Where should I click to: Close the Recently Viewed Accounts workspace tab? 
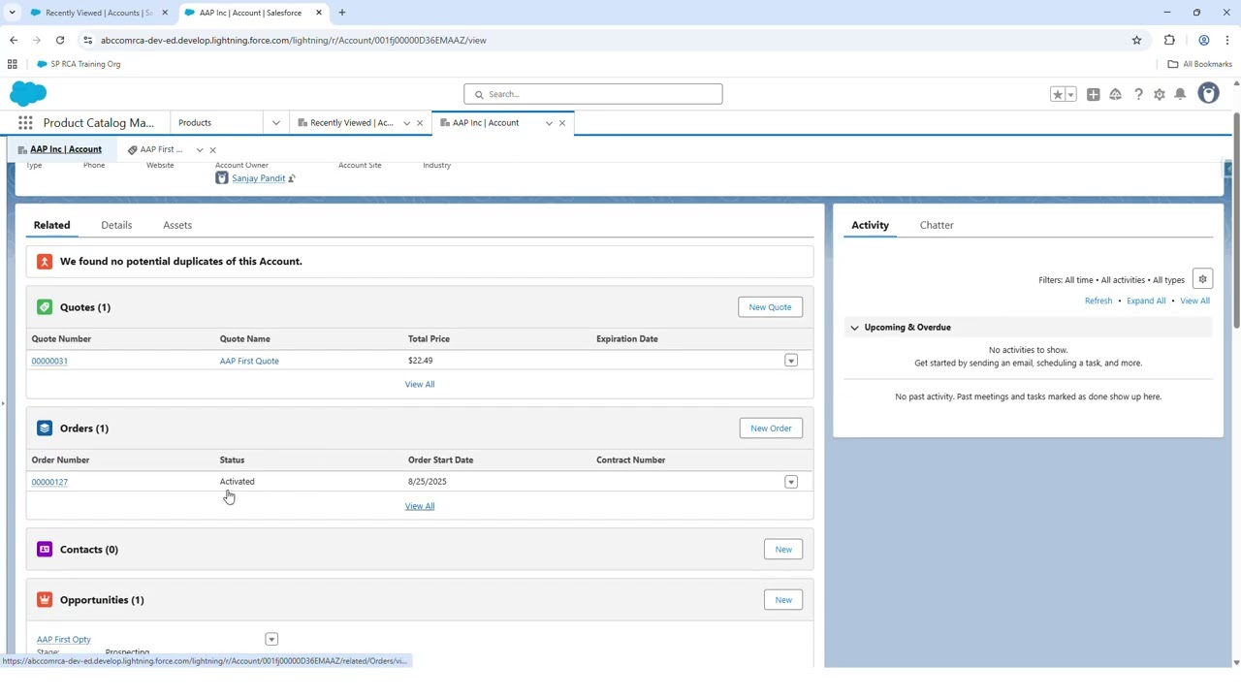(x=420, y=123)
